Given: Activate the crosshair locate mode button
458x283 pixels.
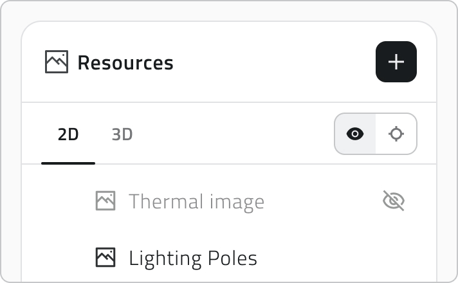Looking at the screenshot, I should click(x=396, y=134).
